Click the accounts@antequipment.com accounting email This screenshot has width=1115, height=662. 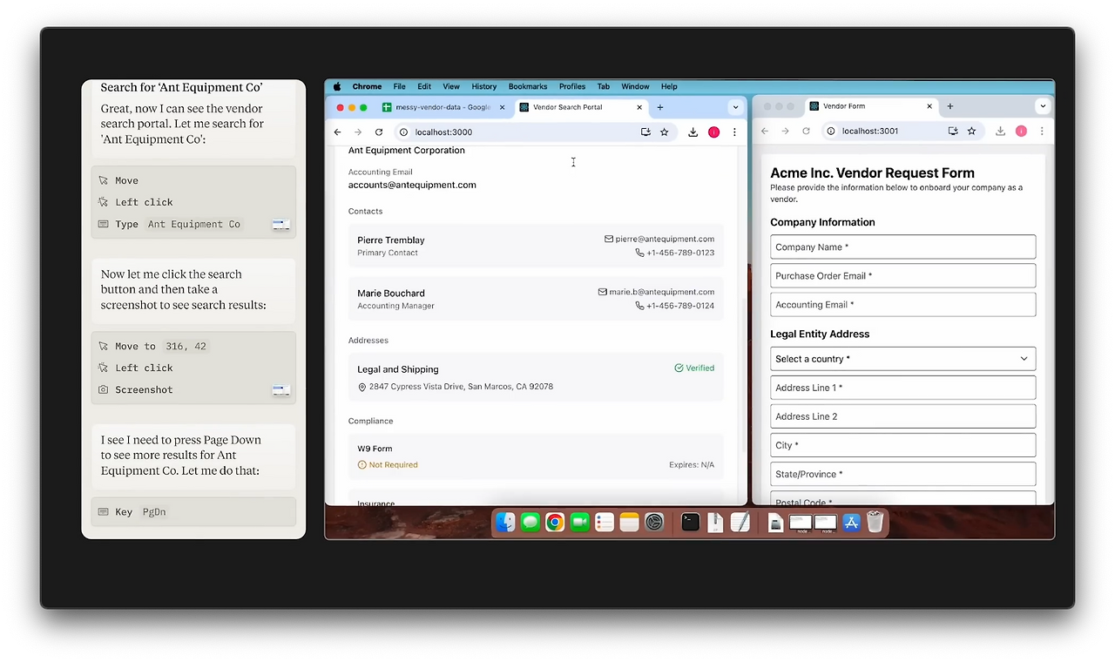click(412, 186)
